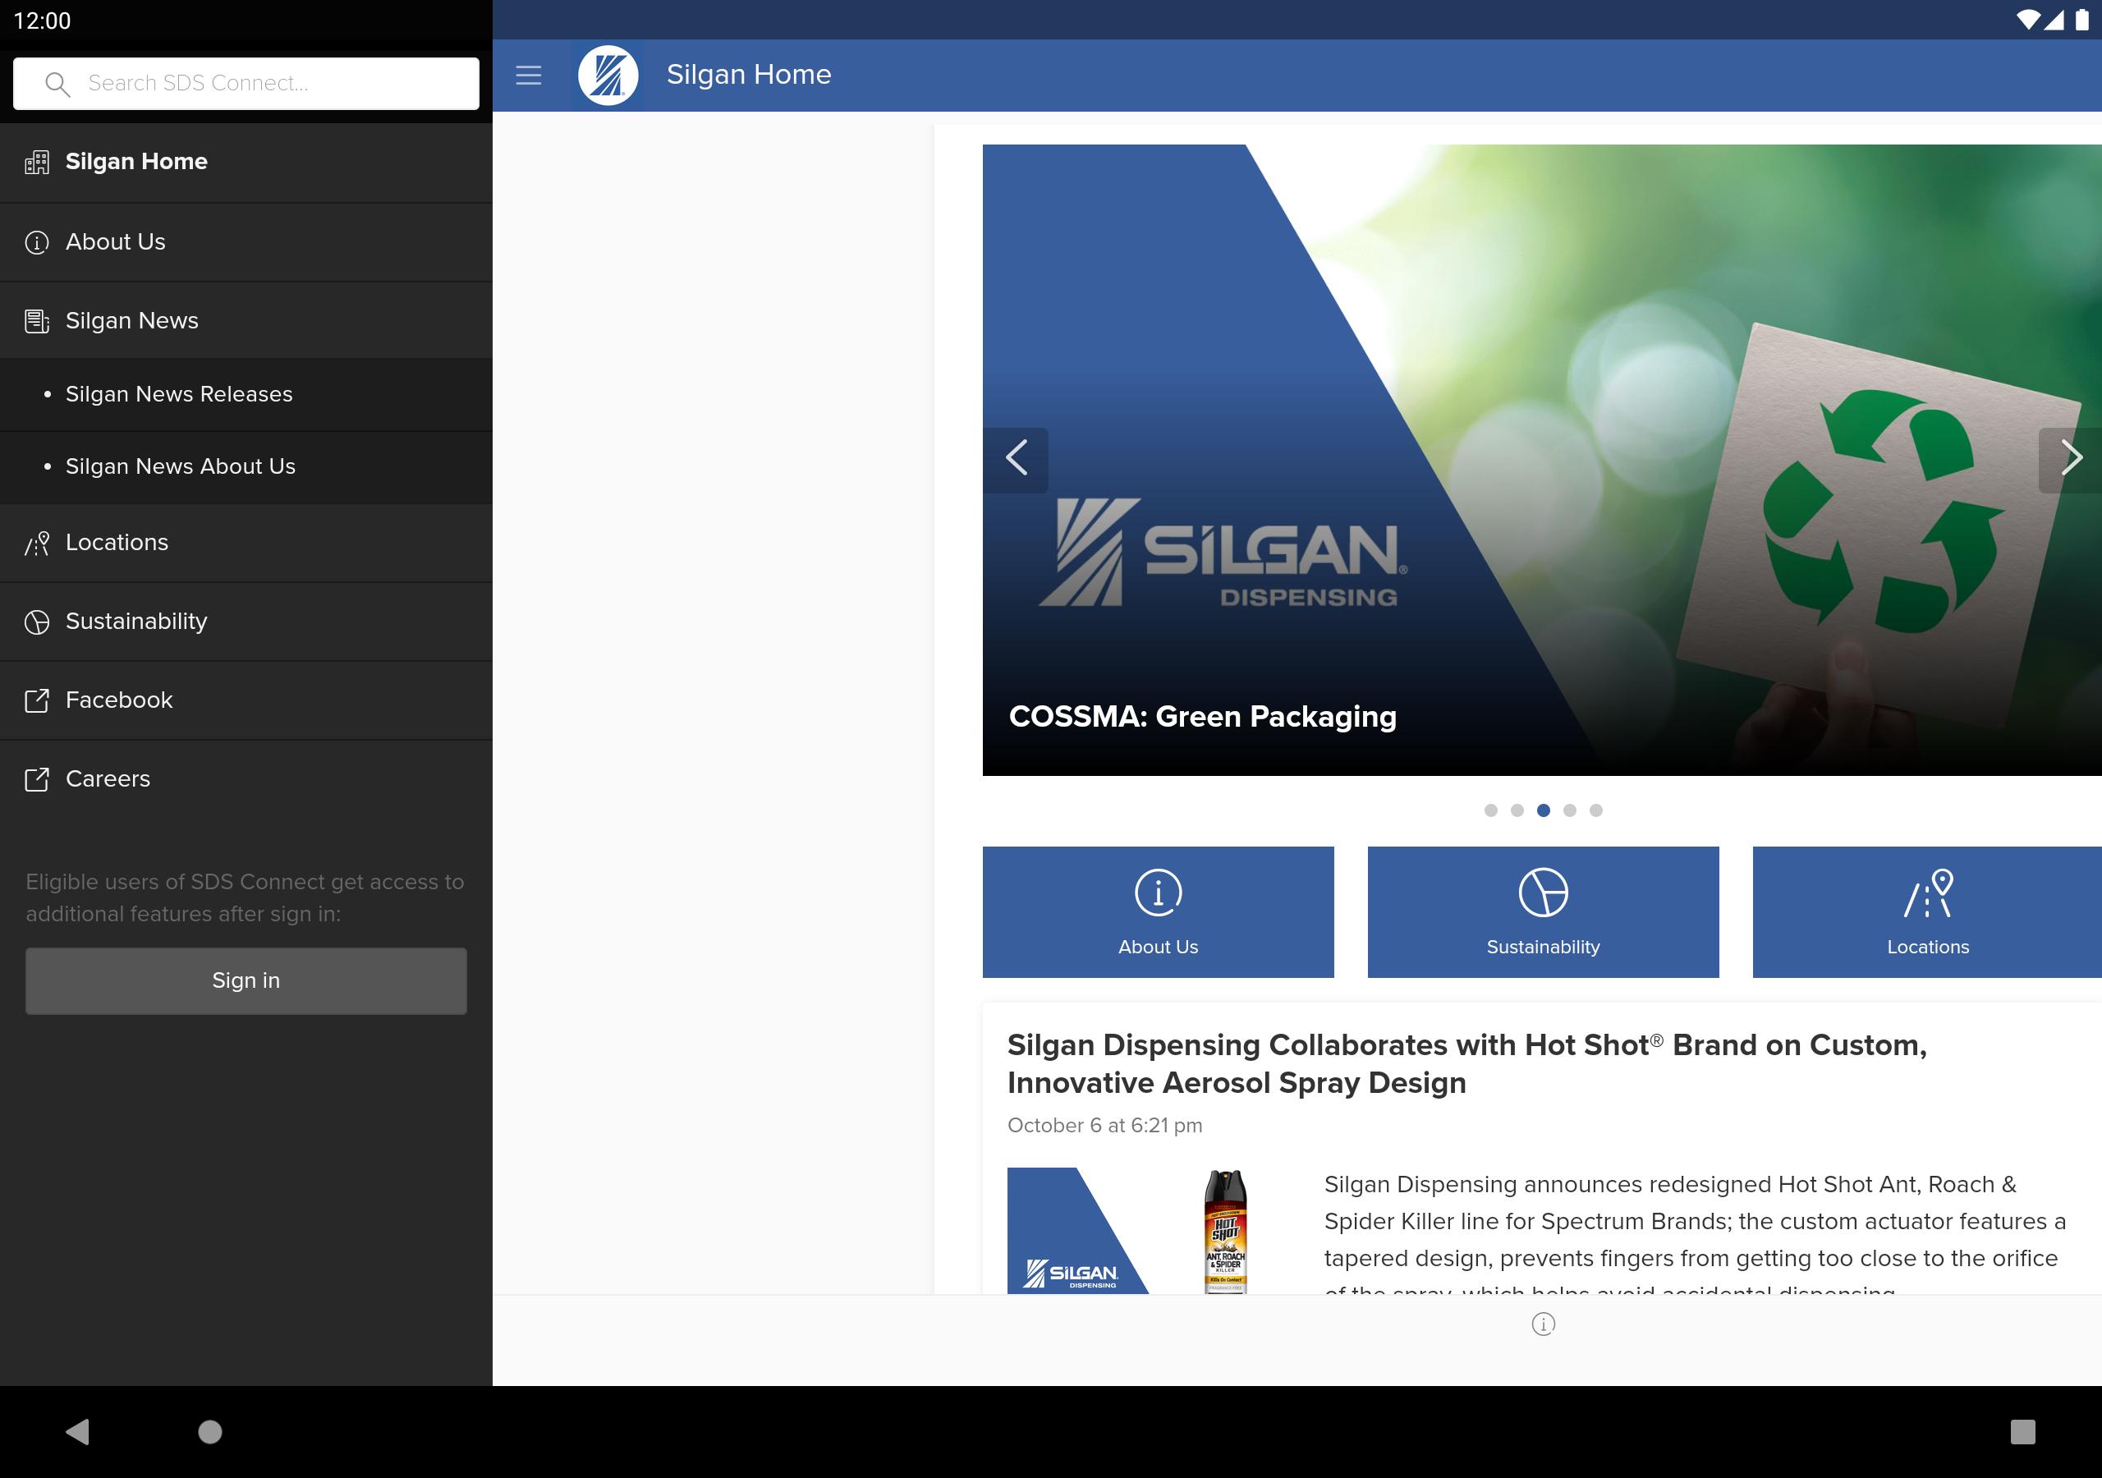Select the fifth carousel dot
Viewport: 2102px width, 1478px height.
[x=1595, y=810]
